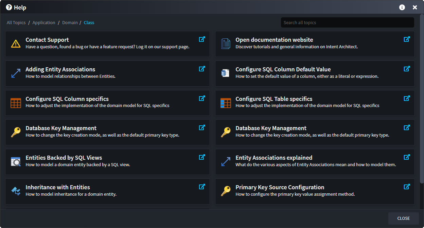
Task: Click the document icon for Open documentation website
Action: point(226,44)
